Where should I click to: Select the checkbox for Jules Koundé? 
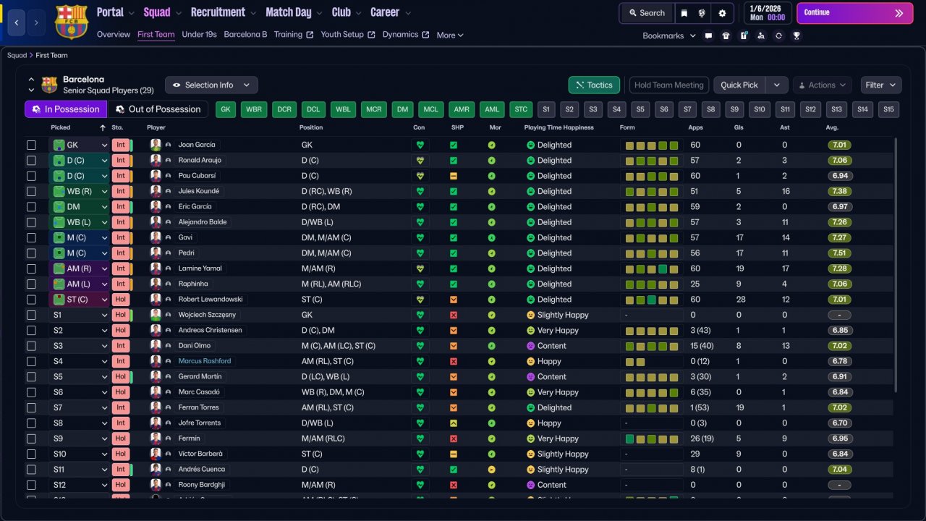tap(31, 191)
